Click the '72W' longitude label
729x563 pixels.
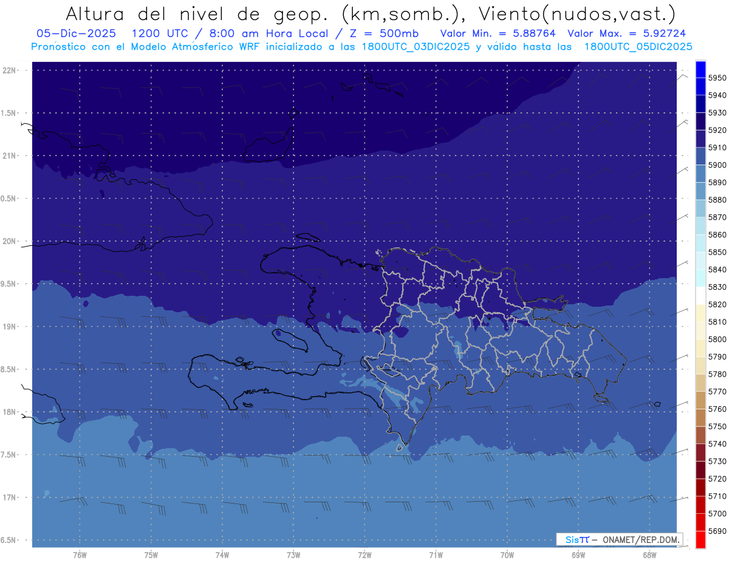pos(364,555)
